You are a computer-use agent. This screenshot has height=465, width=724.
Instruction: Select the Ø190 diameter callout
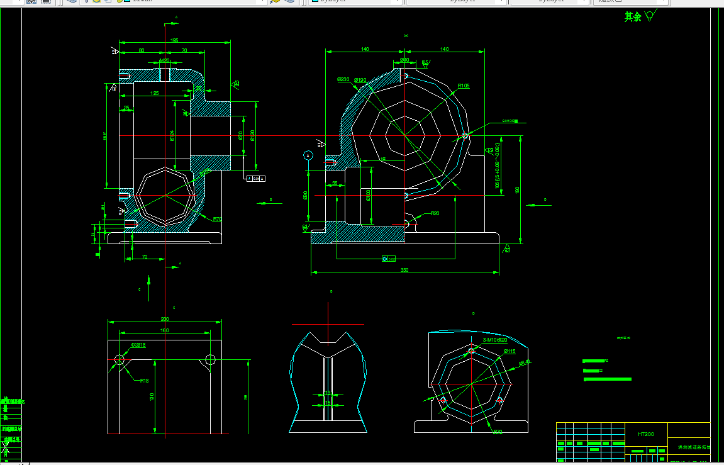(360, 80)
